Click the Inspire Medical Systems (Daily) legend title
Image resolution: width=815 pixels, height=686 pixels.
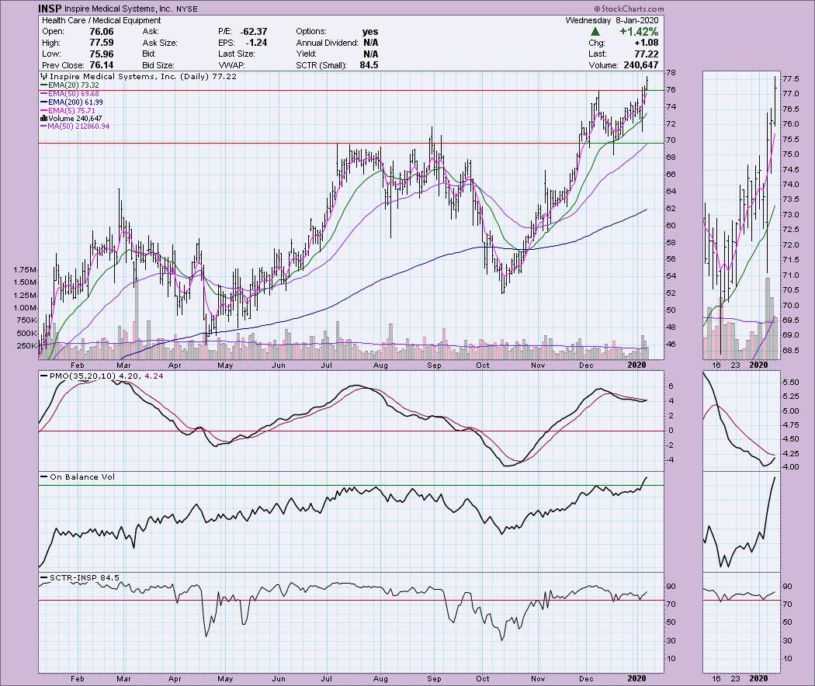pos(139,76)
